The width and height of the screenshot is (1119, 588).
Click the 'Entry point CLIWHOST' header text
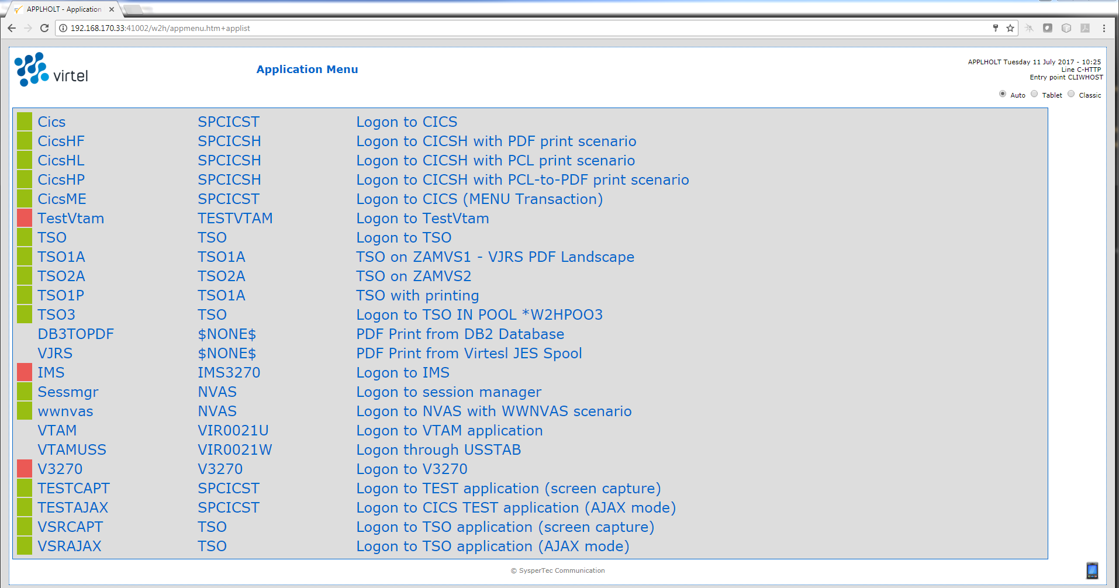click(x=1066, y=77)
